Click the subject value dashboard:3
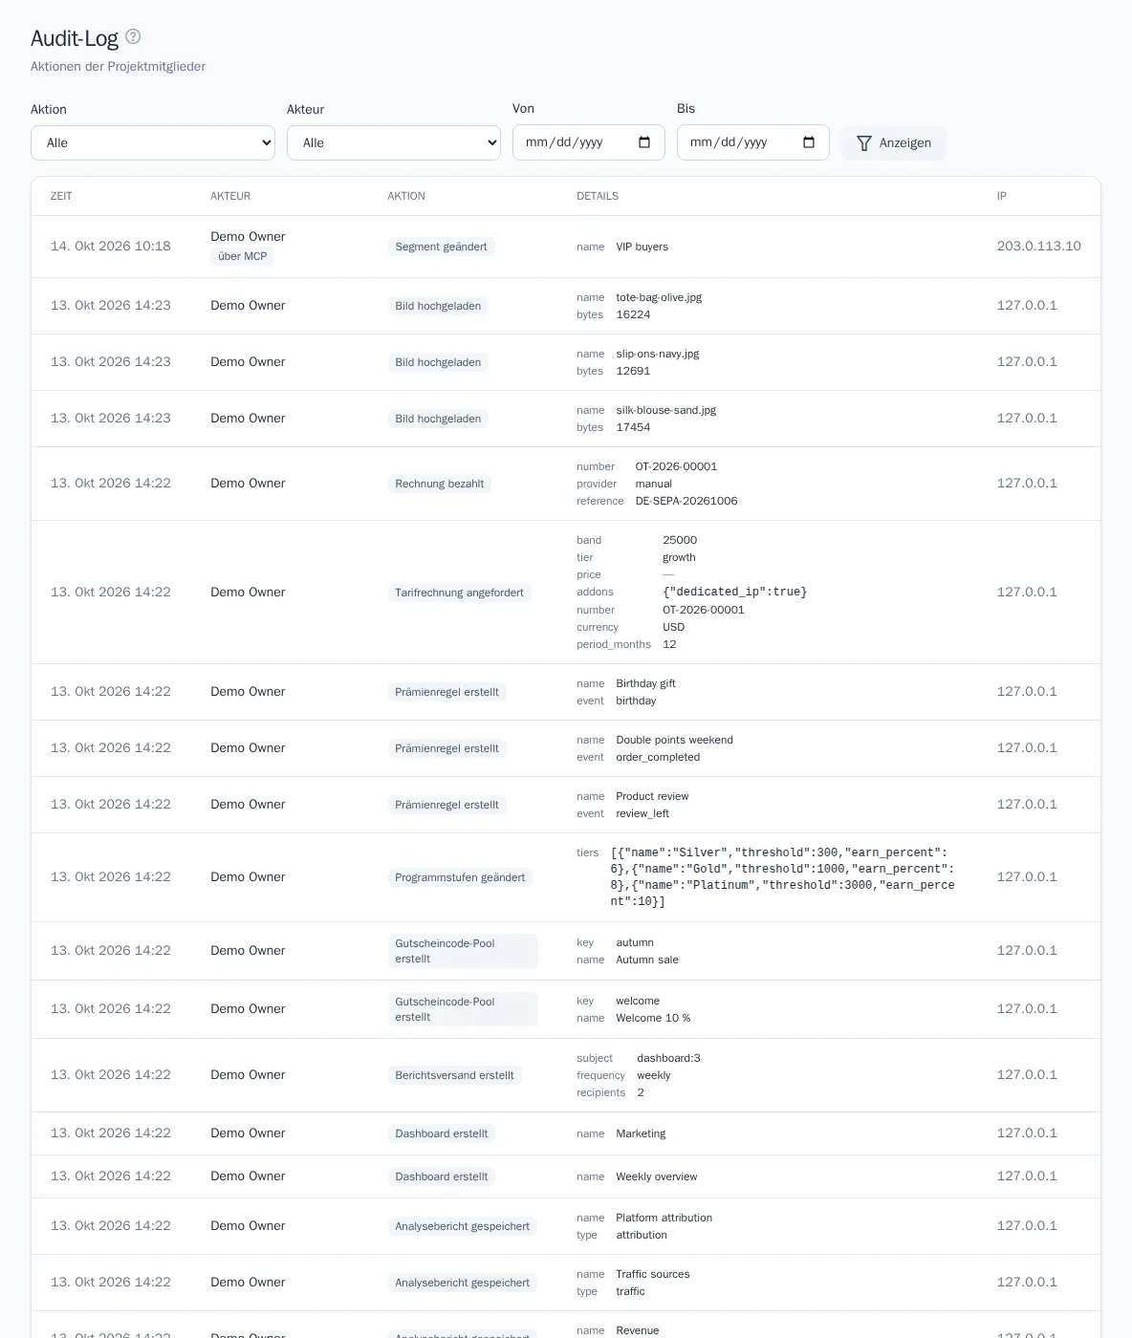 pos(669,1058)
